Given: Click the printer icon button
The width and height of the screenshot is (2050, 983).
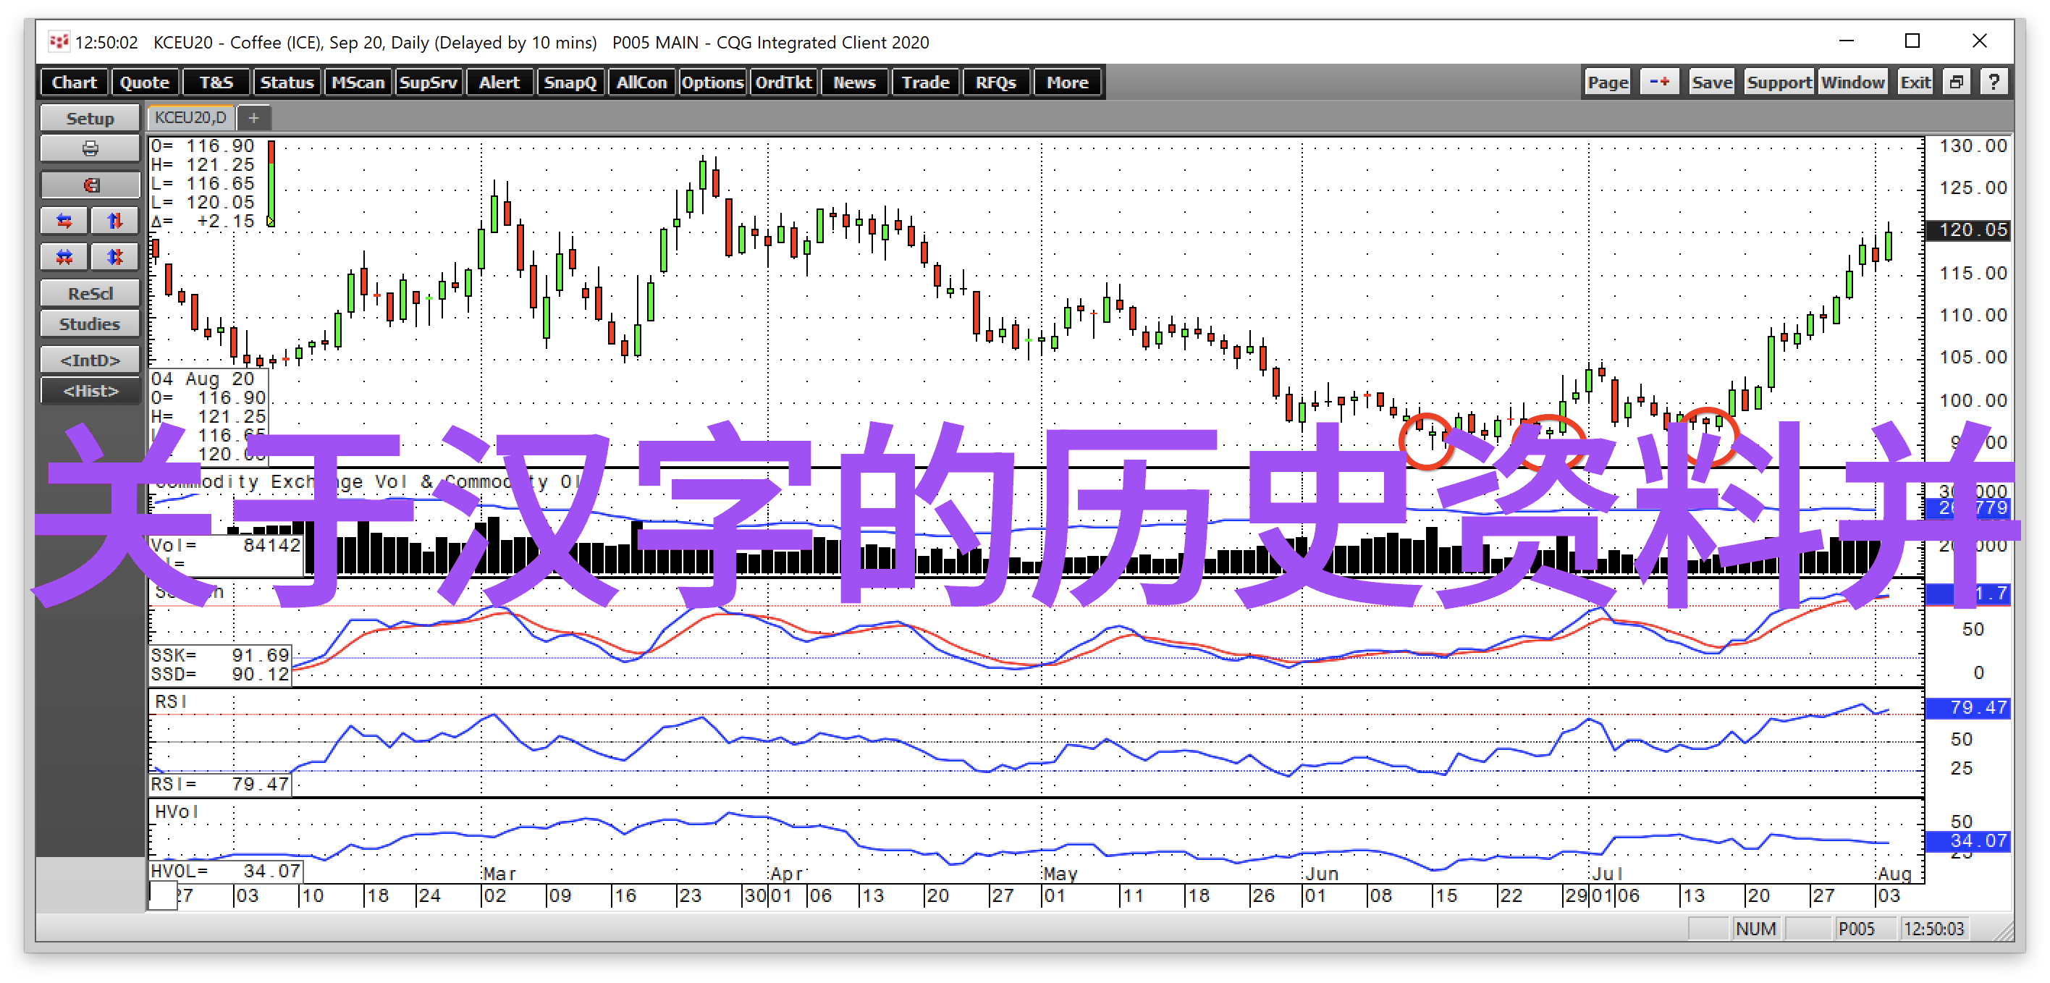Looking at the screenshot, I should (x=90, y=149).
